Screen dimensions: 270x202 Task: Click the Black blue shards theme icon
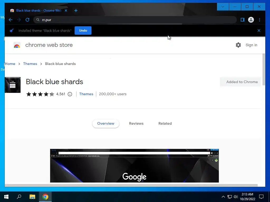coord(13,85)
